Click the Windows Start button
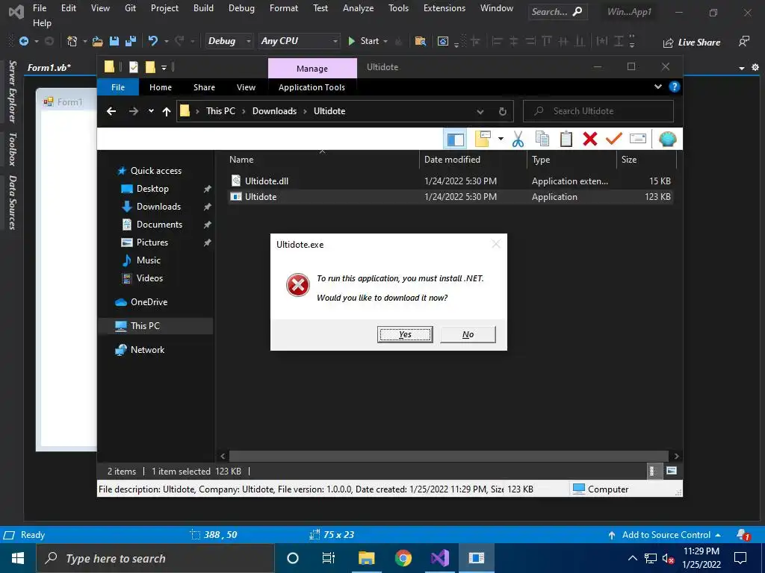The height and width of the screenshot is (573, 765). tap(18, 558)
